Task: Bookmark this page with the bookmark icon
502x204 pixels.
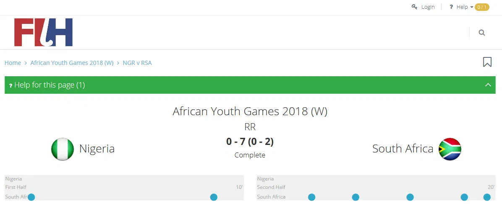Action: (487, 62)
